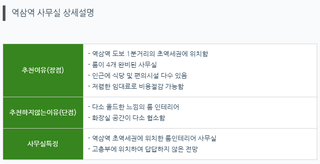
Task: Select the 사무실특징 green header cell
Action: coord(43,144)
